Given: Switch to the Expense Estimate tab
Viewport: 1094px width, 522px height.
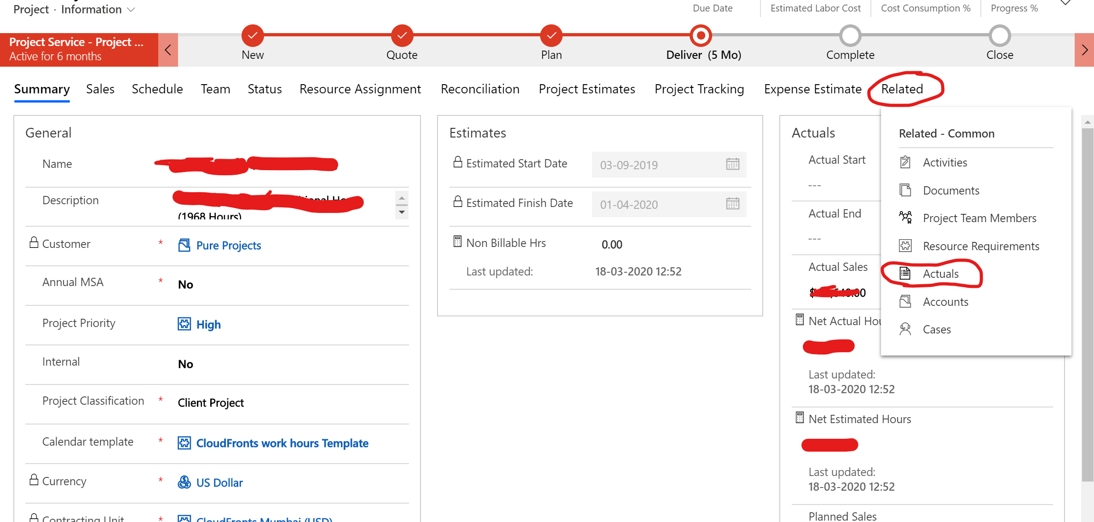Looking at the screenshot, I should (x=812, y=89).
